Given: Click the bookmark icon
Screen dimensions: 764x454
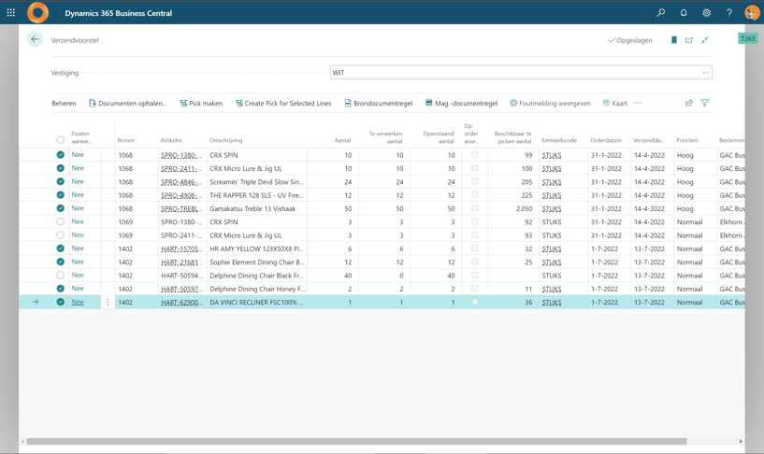Looking at the screenshot, I should tap(674, 40).
